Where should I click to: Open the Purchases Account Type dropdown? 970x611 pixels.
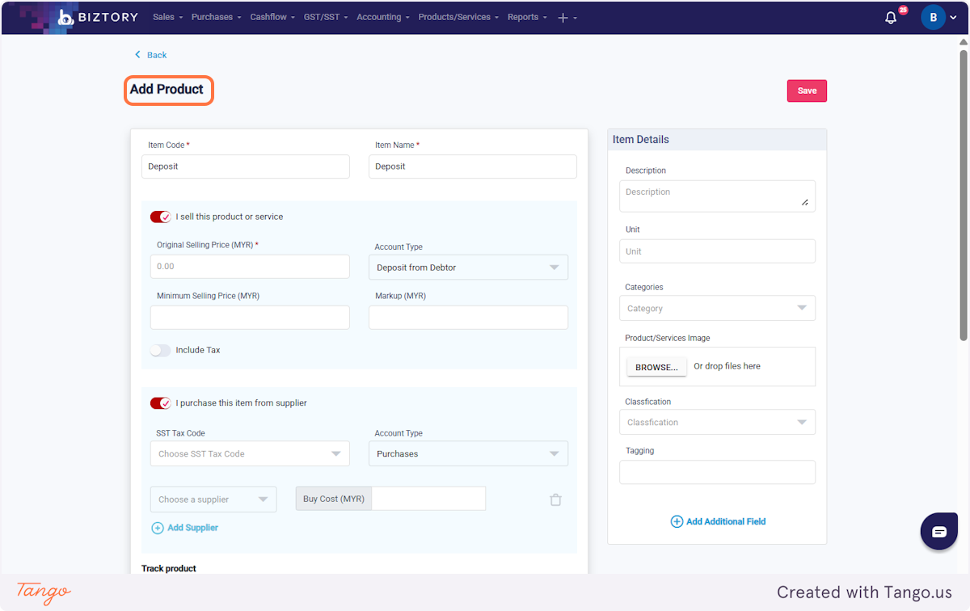coord(468,453)
